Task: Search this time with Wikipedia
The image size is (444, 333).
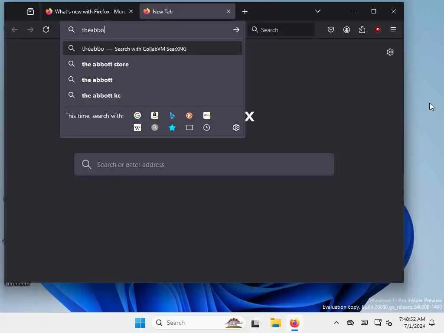Action: (x=137, y=127)
